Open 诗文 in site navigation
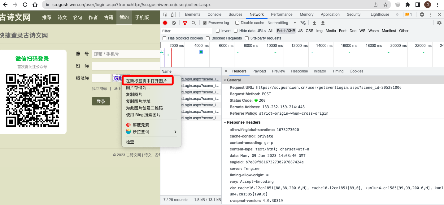 (x=62, y=18)
